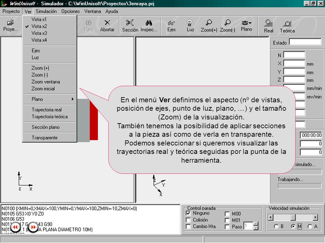The image size is (325, 243).
Task: Toggle Ejes axes icon
Action: click(x=171, y=26)
